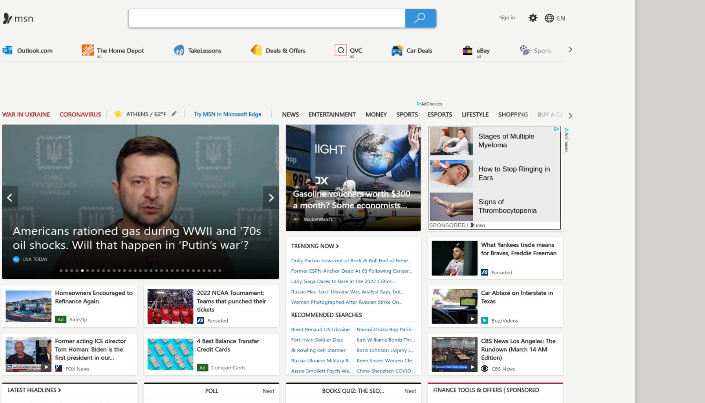Screen dimensions: 705x403
Task: Click CBS News eye logo
Action: pos(485,368)
